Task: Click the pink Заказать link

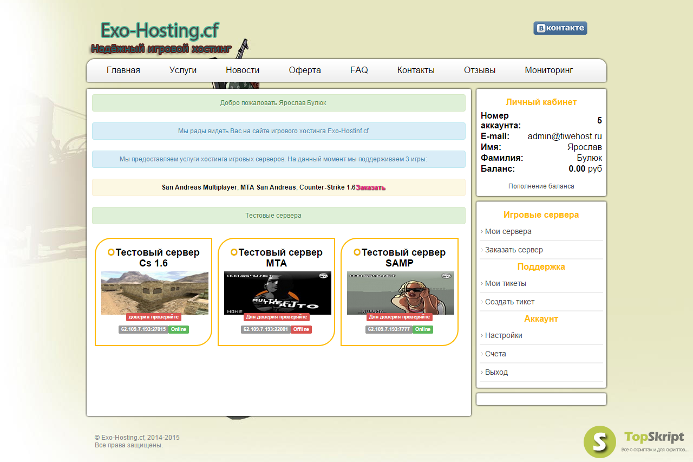Action: click(x=370, y=187)
